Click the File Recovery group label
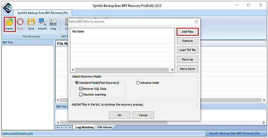The width and height of the screenshot is (268, 138). pyautogui.click(x=31, y=36)
